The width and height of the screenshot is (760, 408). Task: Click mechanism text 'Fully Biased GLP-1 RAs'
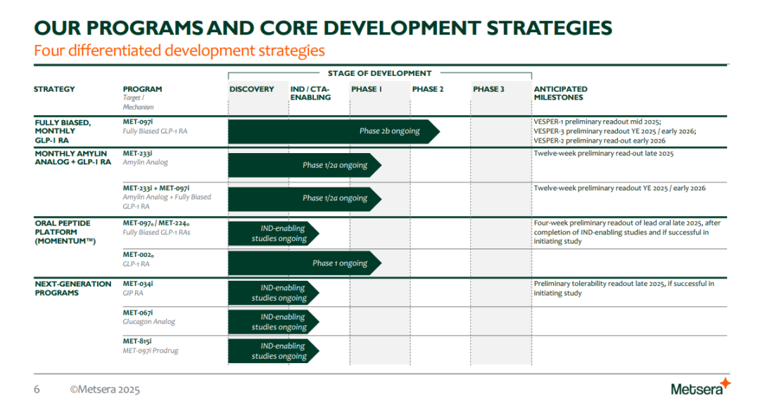(x=156, y=232)
